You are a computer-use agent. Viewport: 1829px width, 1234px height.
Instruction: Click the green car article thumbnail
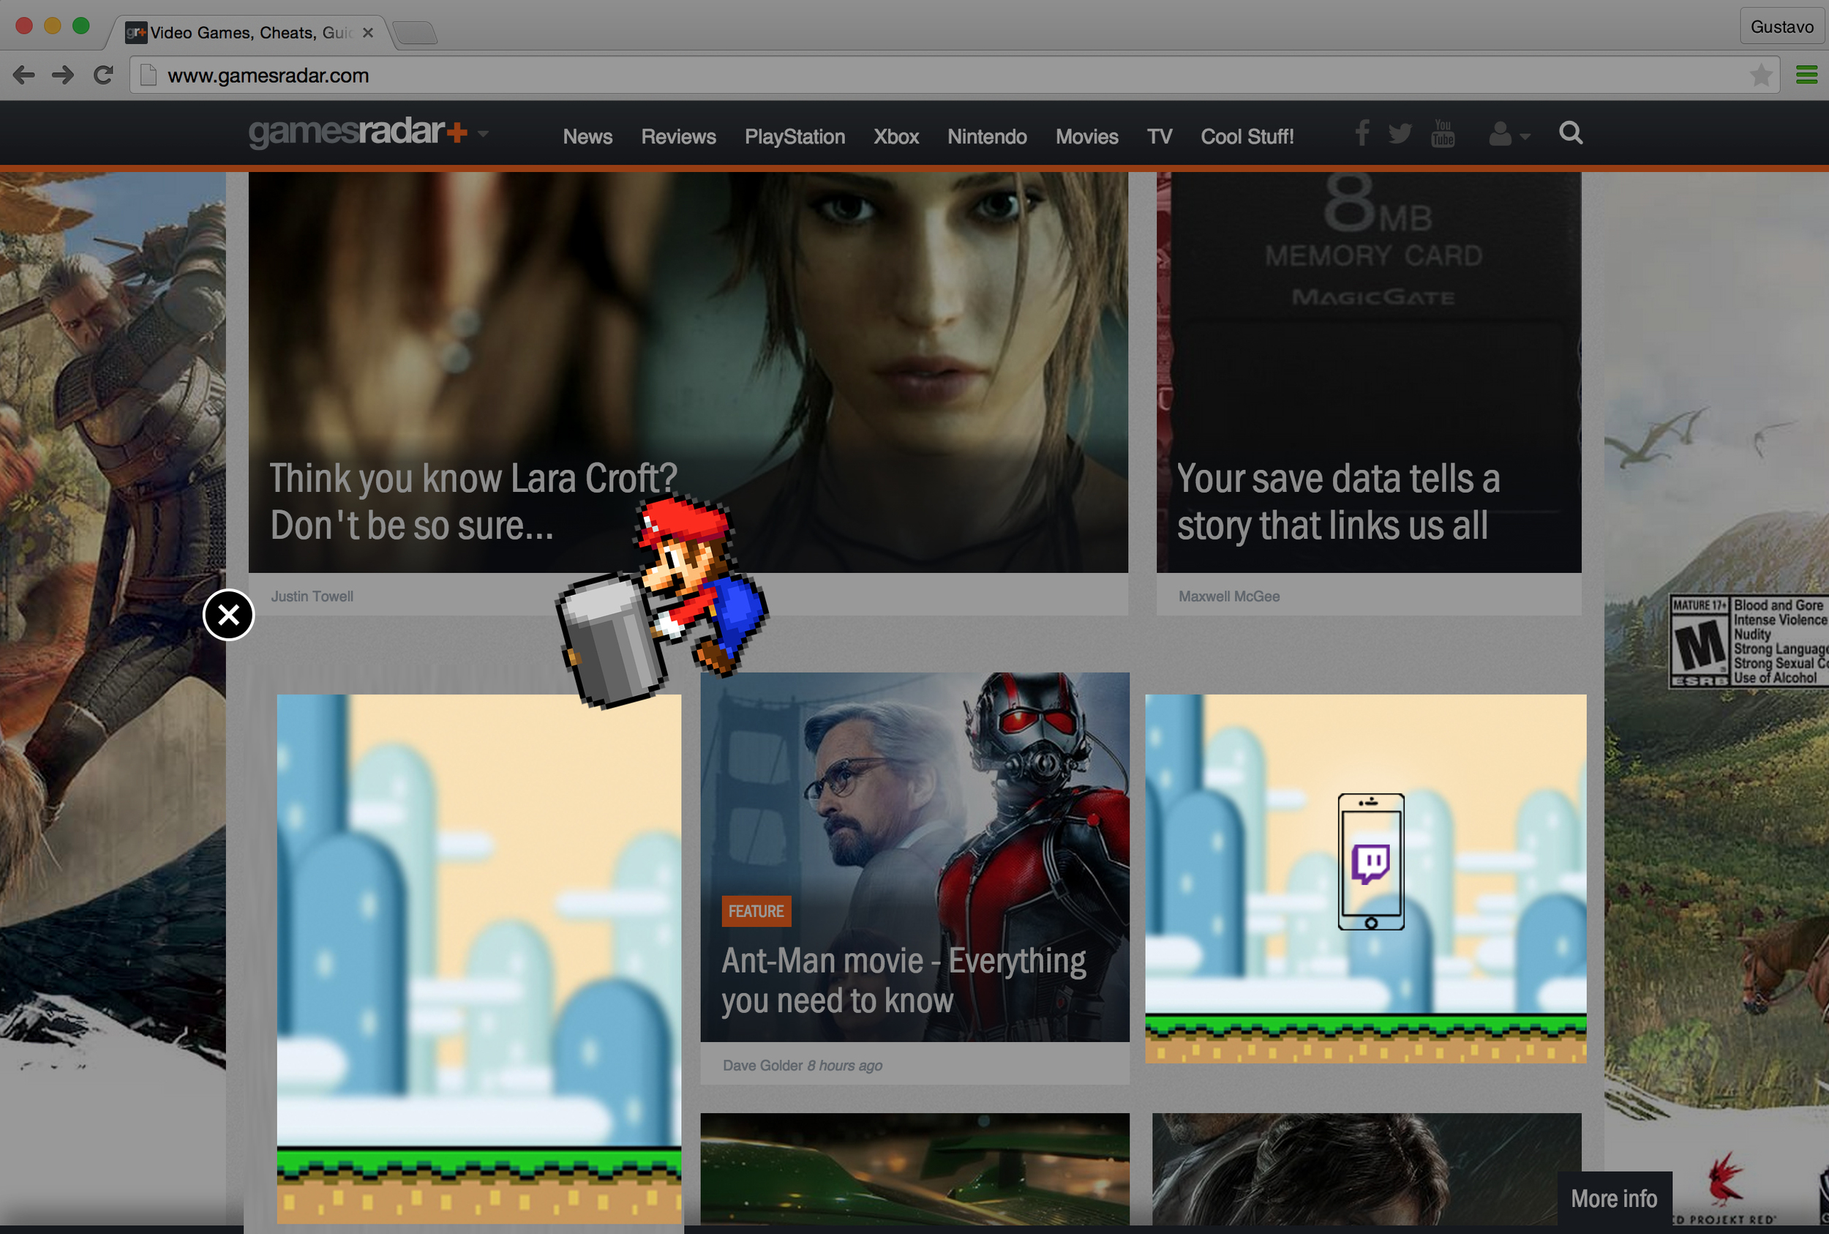coord(915,1168)
